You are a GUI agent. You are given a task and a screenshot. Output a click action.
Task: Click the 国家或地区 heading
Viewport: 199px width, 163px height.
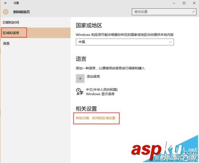(x=89, y=25)
